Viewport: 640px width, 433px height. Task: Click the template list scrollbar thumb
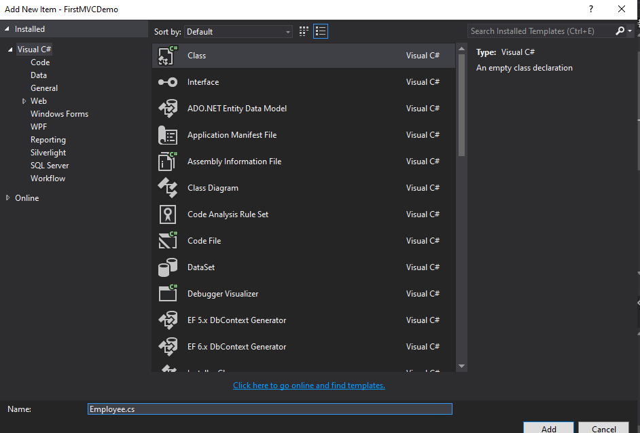(461, 105)
